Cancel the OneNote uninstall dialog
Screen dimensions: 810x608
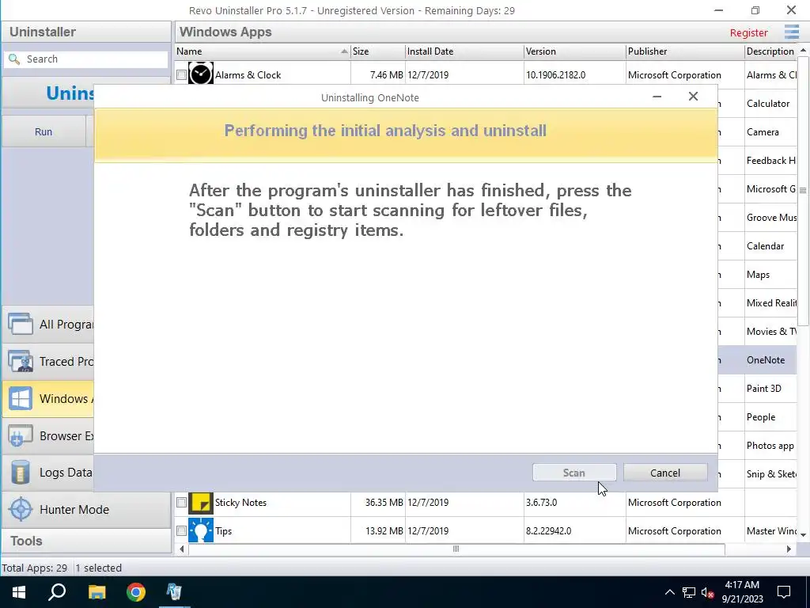(664, 473)
